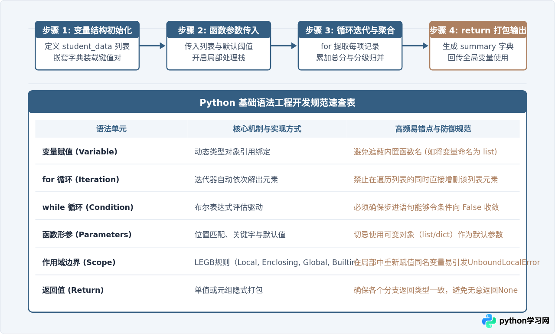The height and width of the screenshot is (334, 555).
Task: Click the UnboundLocalError warning text
Action: (x=447, y=262)
